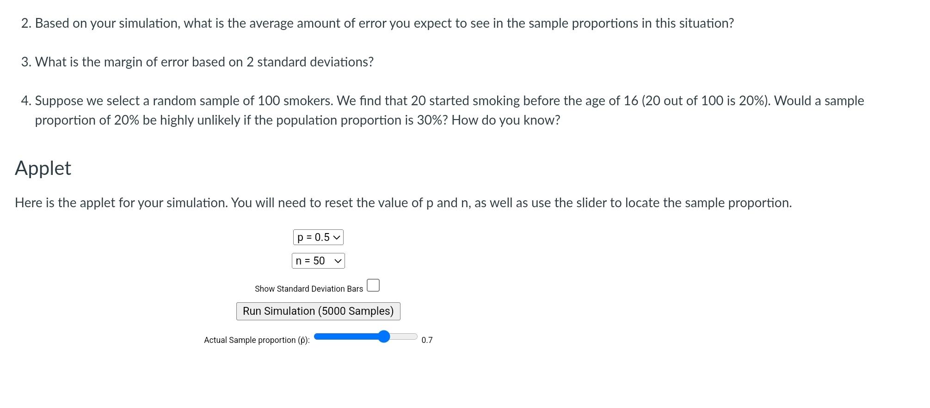Click the Actual Sample proportion (p̂) label

click(256, 340)
